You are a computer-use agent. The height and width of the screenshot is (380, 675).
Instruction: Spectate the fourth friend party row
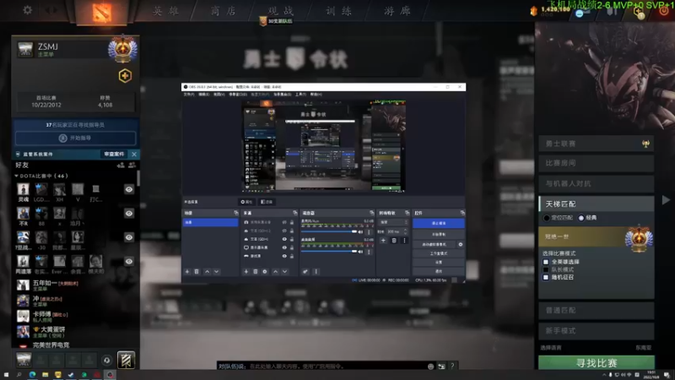click(129, 261)
